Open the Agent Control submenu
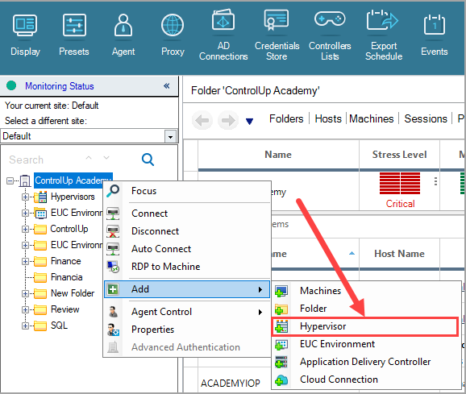 pyautogui.click(x=187, y=312)
